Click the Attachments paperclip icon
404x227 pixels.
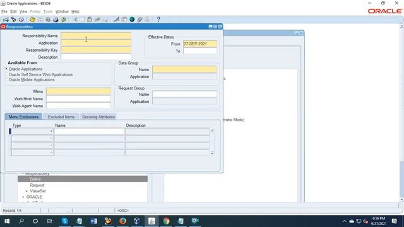pos(140,20)
